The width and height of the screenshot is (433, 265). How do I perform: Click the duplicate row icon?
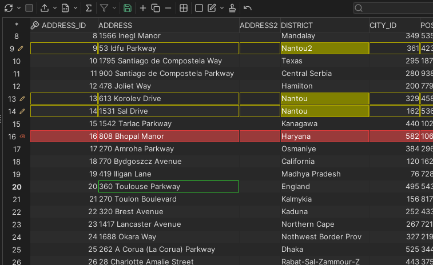(155, 8)
